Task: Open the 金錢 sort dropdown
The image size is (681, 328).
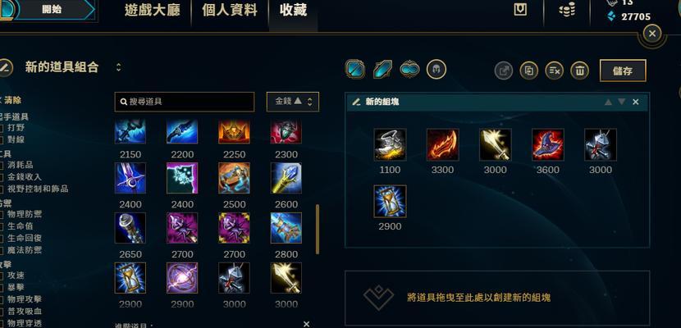Action: pyautogui.click(x=293, y=102)
